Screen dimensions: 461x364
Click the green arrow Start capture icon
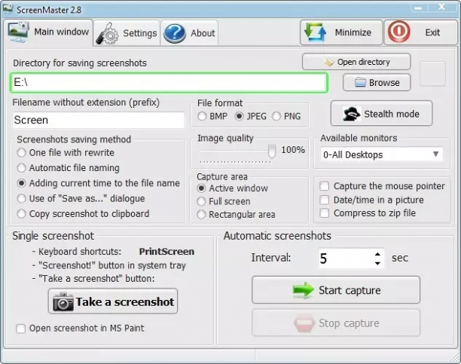click(x=304, y=290)
